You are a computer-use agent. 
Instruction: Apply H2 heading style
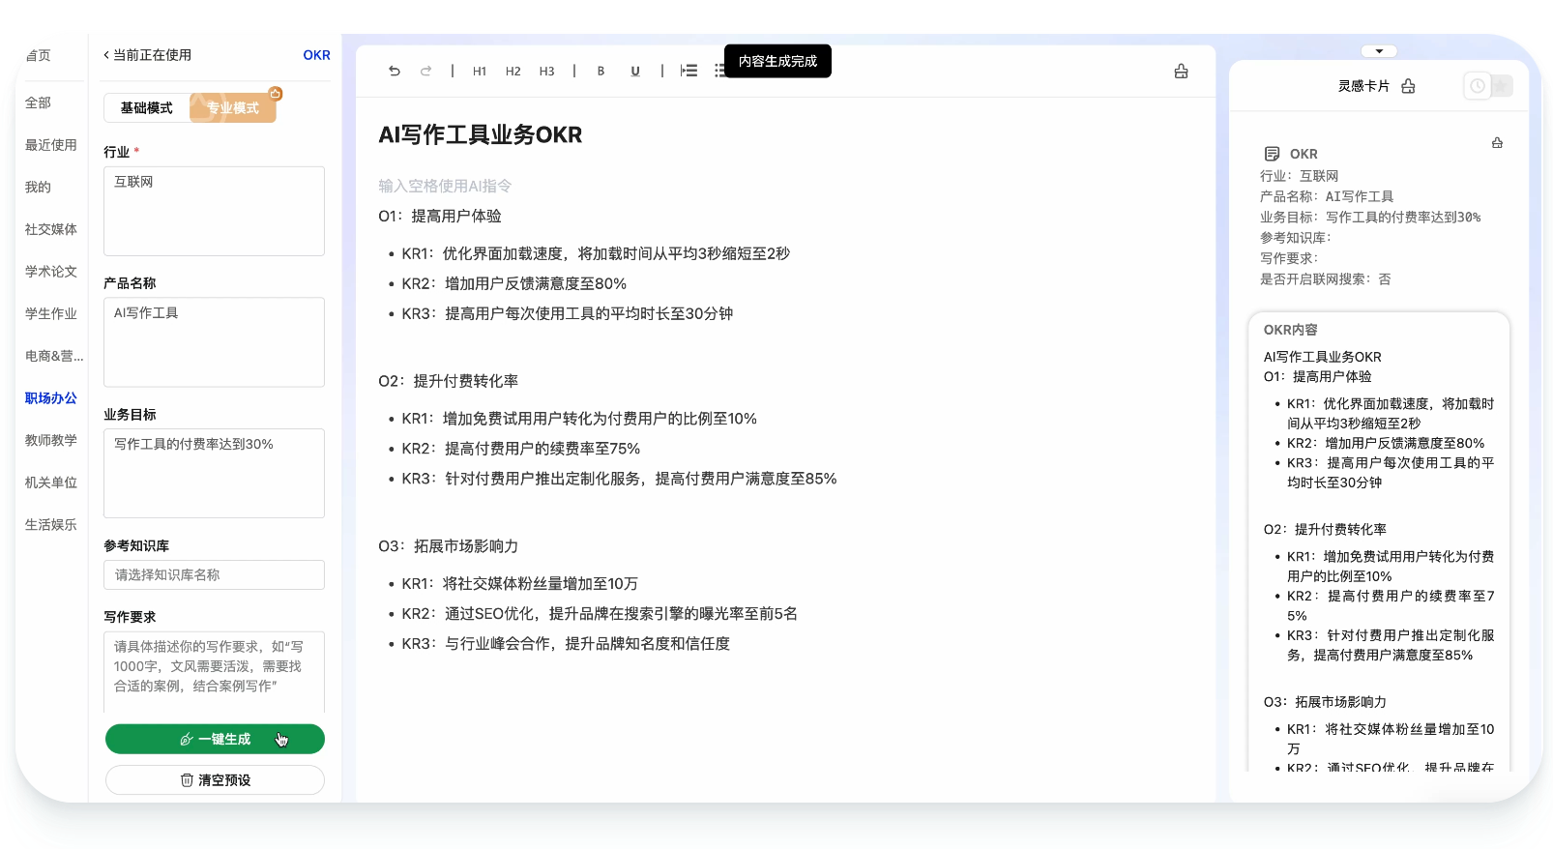(513, 72)
